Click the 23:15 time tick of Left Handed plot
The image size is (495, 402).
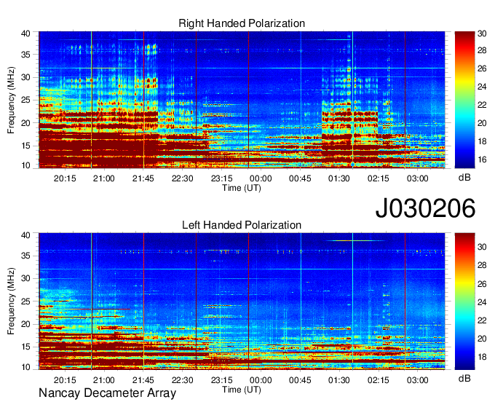[221, 380]
